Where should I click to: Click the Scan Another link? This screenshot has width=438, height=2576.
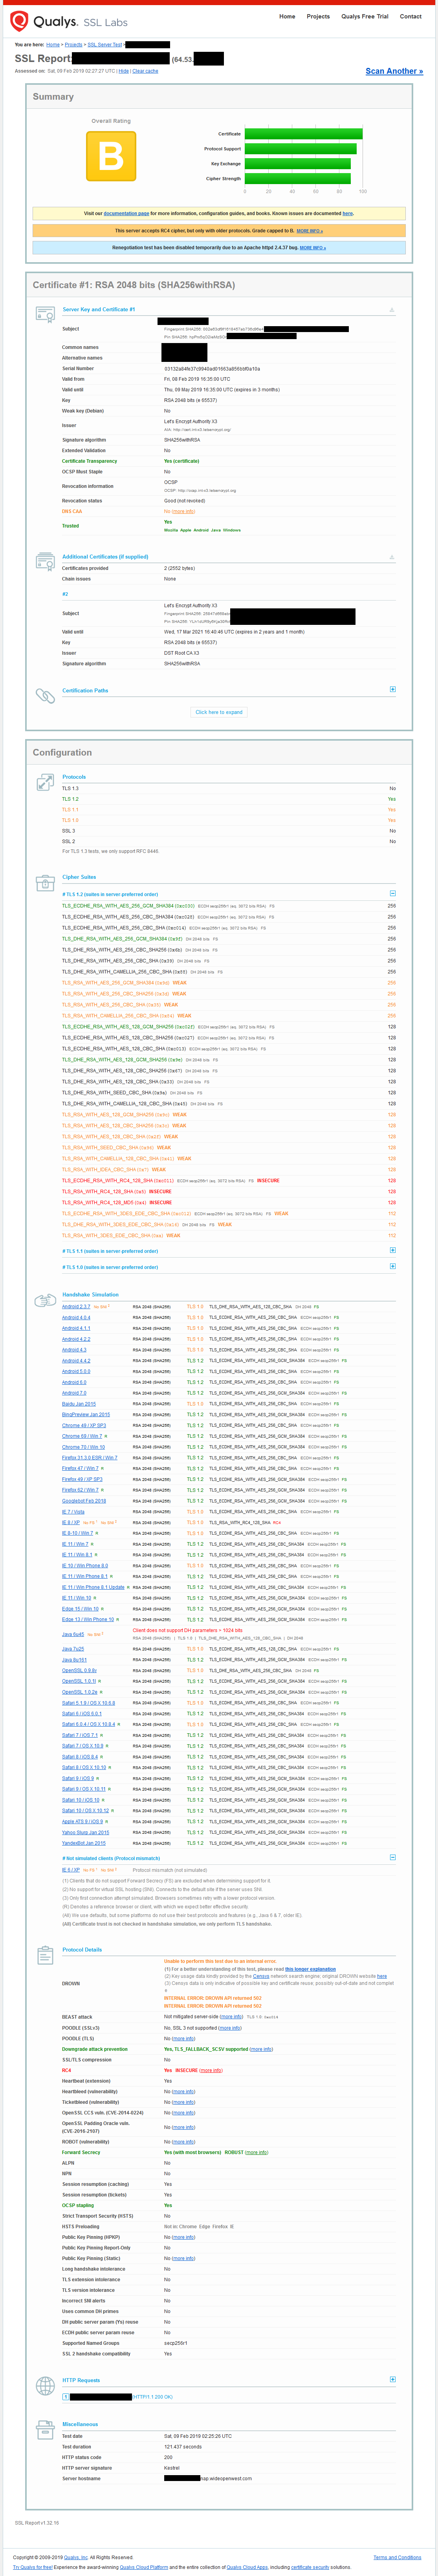pyautogui.click(x=394, y=71)
